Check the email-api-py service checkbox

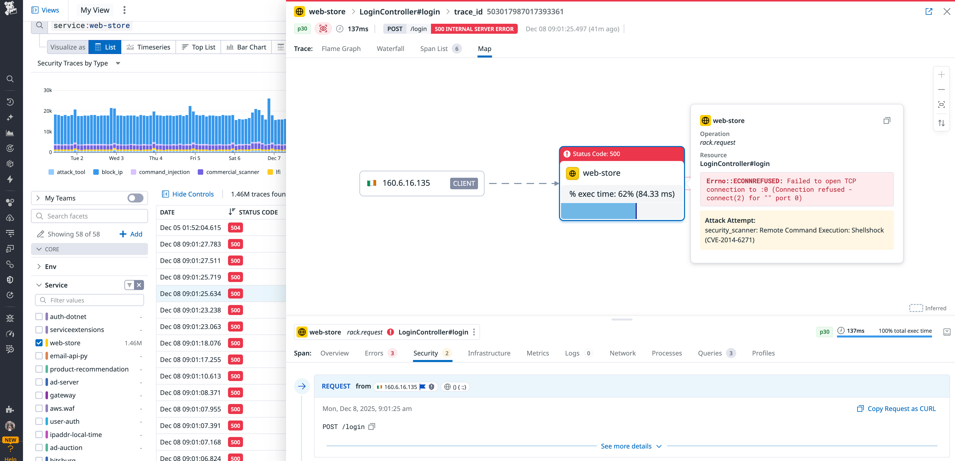(x=39, y=356)
